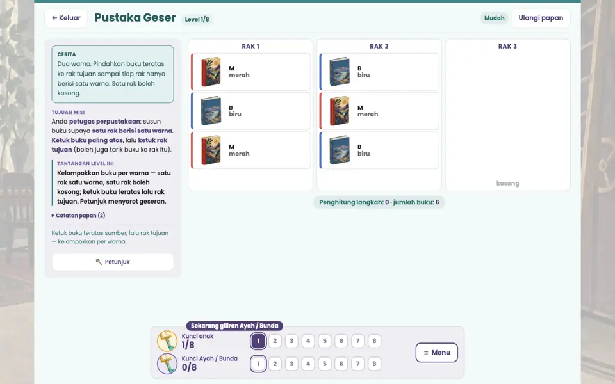Choose the empty Rak 3 shelf as target

507,115
